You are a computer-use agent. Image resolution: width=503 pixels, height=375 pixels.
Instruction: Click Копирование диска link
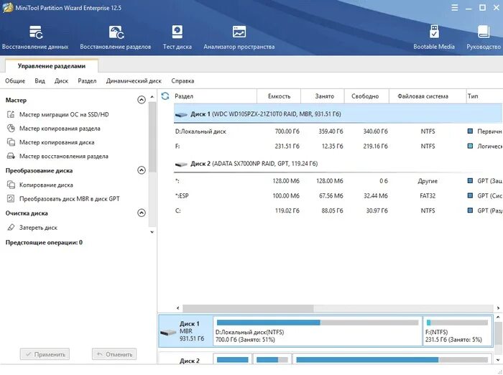tap(46, 185)
